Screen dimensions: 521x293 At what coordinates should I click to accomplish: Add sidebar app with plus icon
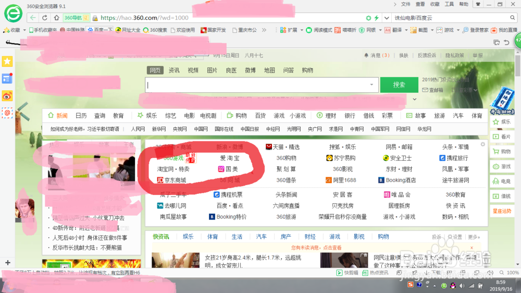(8, 262)
